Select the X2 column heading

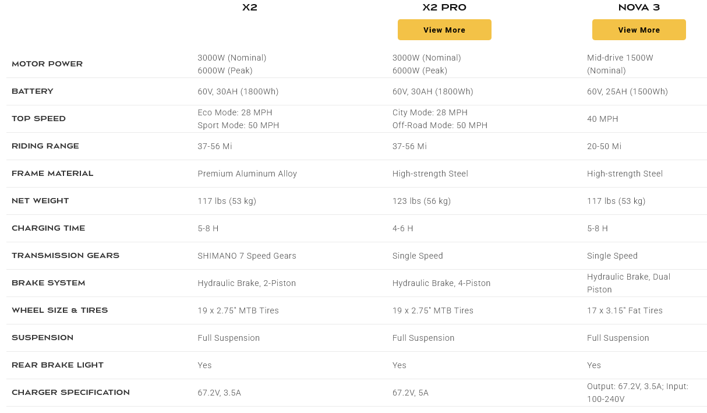click(x=250, y=8)
